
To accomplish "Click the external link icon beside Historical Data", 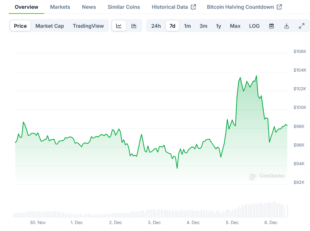I will 194,7.
